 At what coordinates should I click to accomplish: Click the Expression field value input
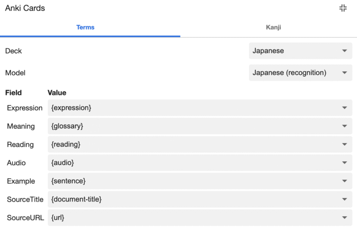coord(192,108)
